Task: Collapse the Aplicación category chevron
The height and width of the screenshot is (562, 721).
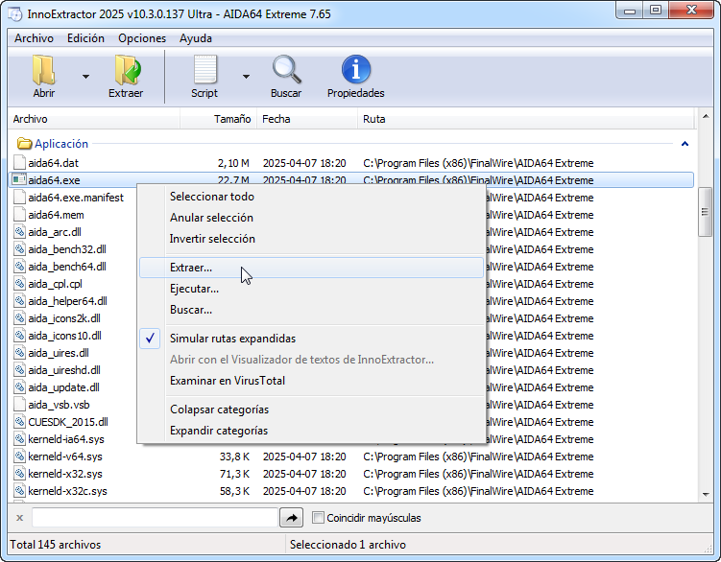Action: 685,144
